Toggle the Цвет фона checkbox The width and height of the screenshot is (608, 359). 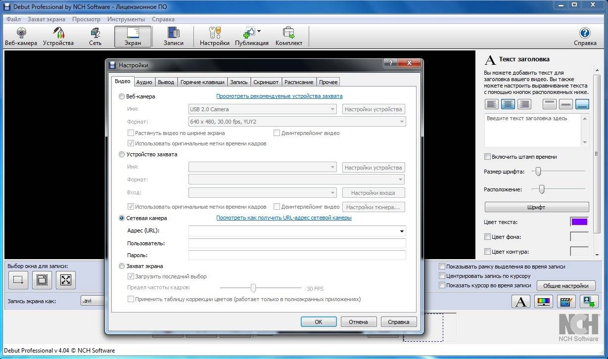tap(488, 237)
